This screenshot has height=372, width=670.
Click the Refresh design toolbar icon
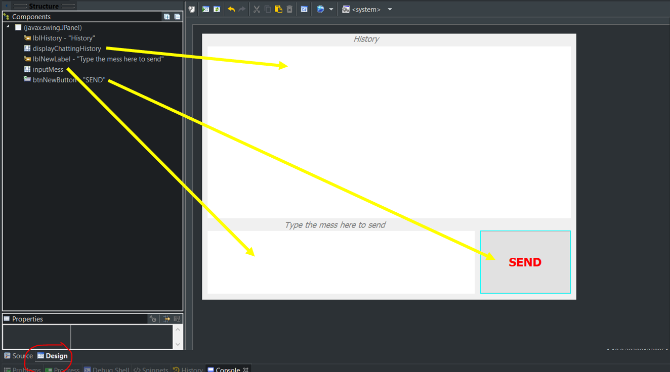[x=217, y=9]
